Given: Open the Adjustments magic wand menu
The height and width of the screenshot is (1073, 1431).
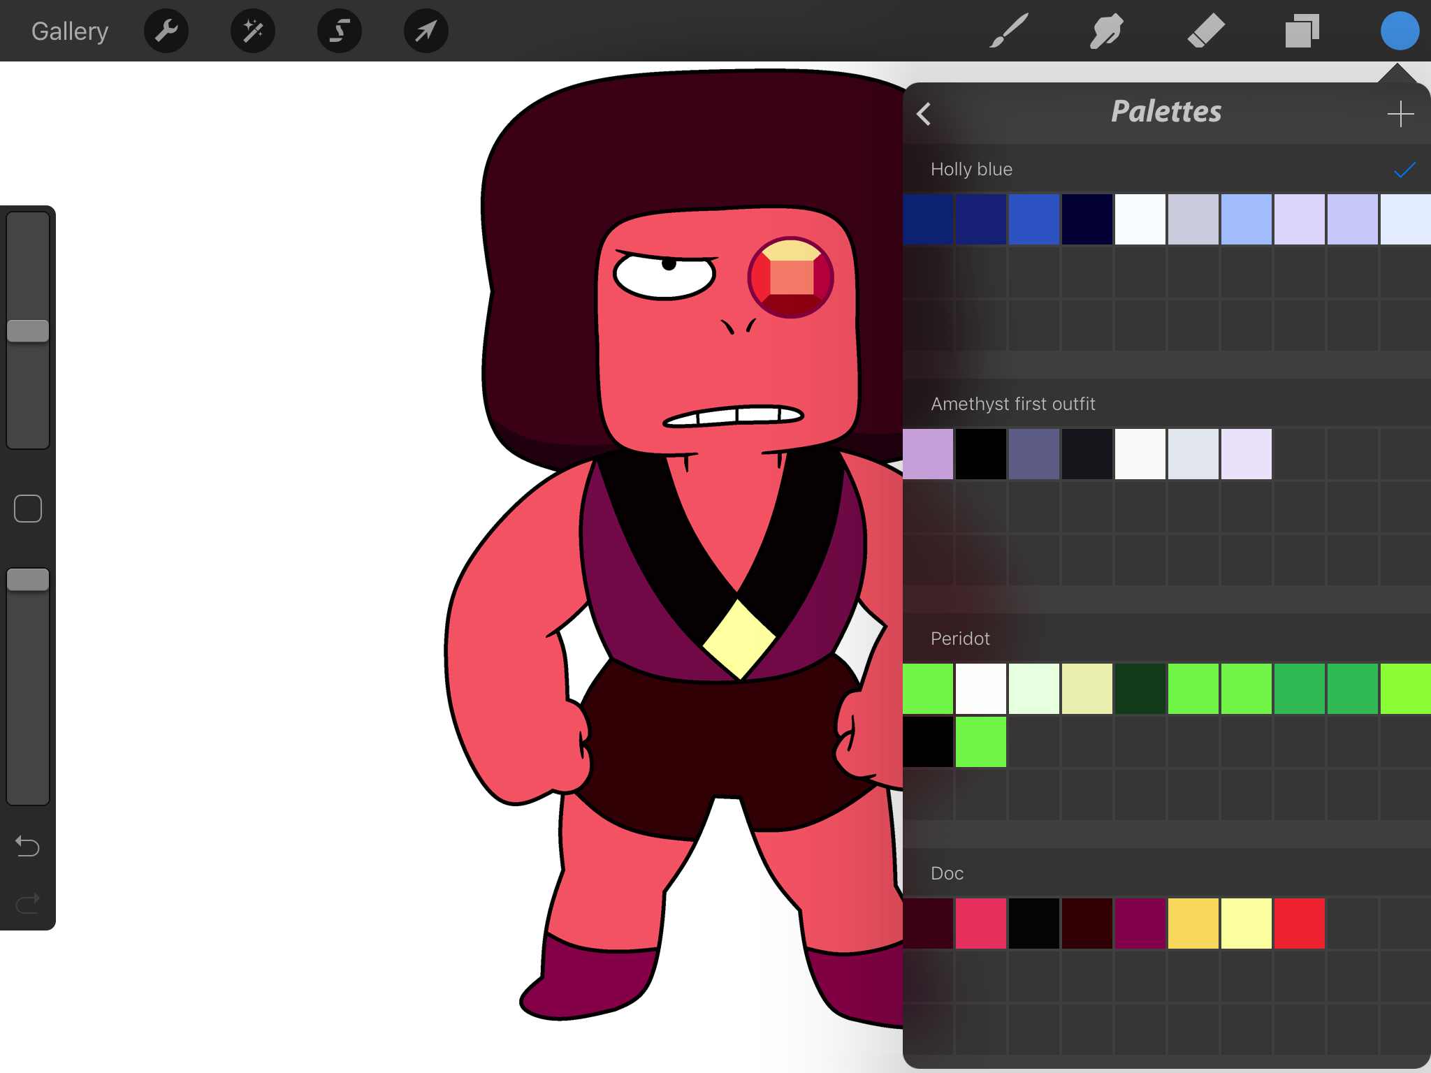Looking at the screenshot, I should click(x=253, y=31).
